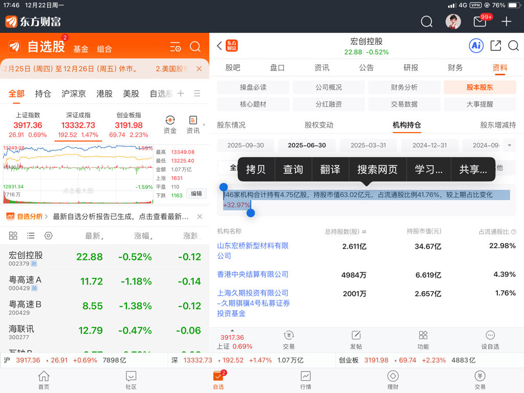Expand more index tools arrow

(x=204, y=125)
